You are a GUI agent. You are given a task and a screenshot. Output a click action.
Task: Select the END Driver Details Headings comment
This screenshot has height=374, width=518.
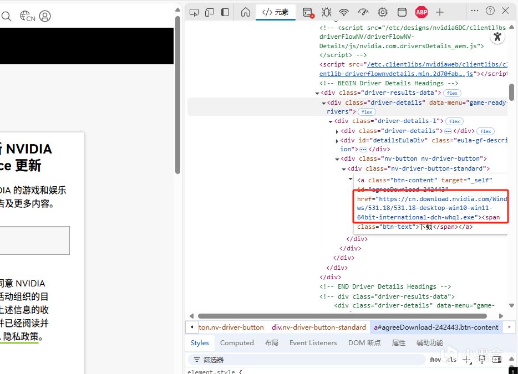(385, 286)
